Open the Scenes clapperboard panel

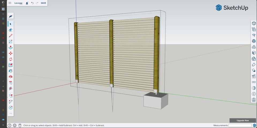254,76
